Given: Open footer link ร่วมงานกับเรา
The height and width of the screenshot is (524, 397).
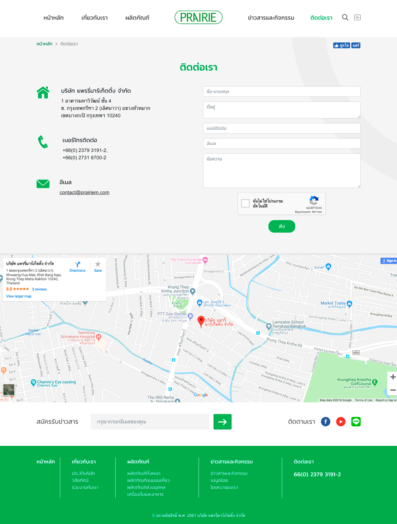Looking at the screenshot, I should click(85, 487).
